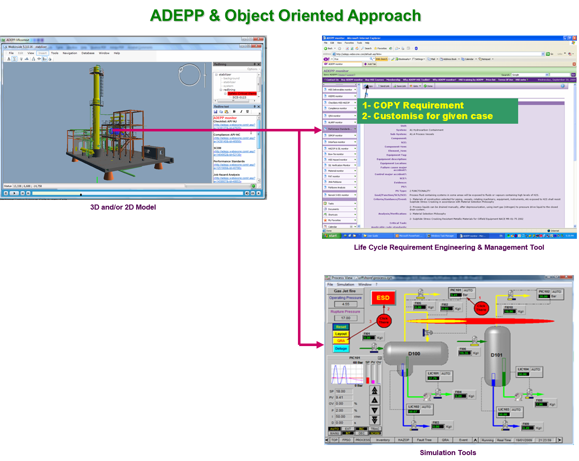Open IE Favorites star button
579x461 pixels.
(x=380, y=48)
